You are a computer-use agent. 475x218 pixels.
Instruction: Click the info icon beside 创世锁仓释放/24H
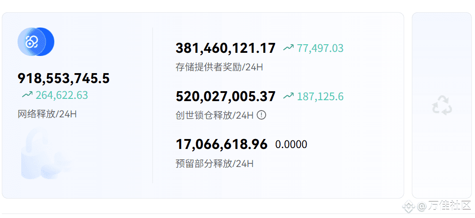262,115
